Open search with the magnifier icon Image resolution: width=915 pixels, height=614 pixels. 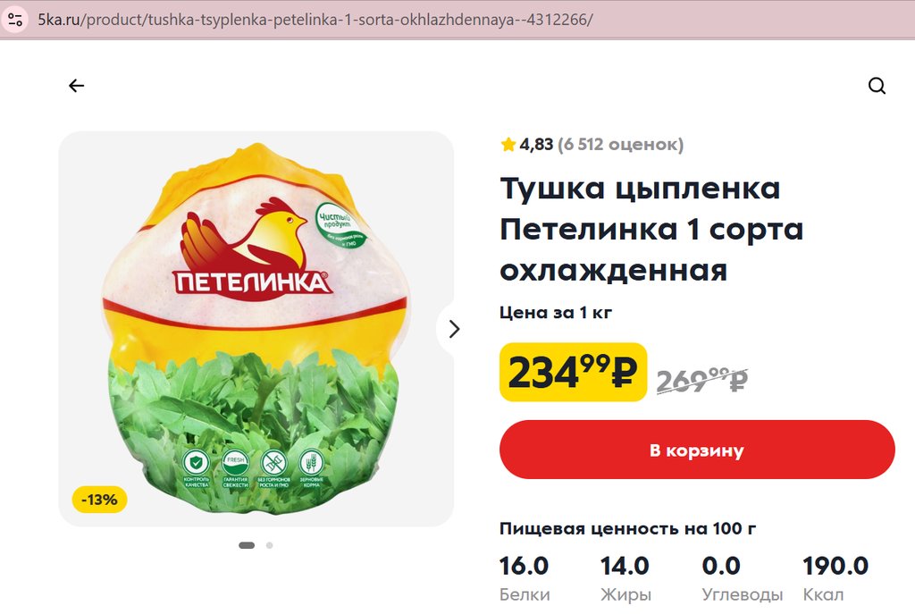pos(877,86)
